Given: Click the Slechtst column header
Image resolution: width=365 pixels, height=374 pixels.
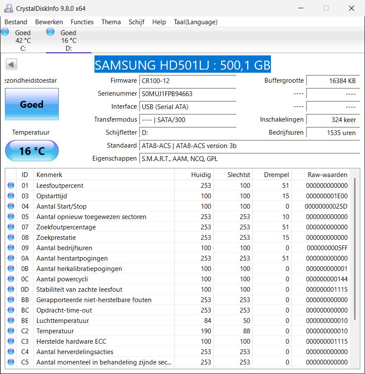Looking at the screenshot, I should pyautogui.click(x=233, y=174).
